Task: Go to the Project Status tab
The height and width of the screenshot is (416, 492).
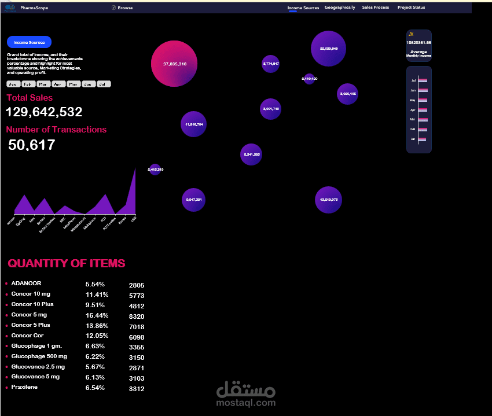Action: click(411, 7)
